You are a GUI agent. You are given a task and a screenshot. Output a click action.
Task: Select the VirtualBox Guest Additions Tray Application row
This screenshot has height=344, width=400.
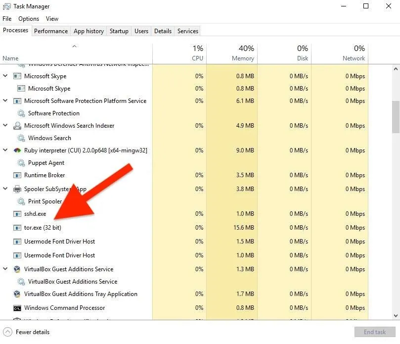pos(184,294)
